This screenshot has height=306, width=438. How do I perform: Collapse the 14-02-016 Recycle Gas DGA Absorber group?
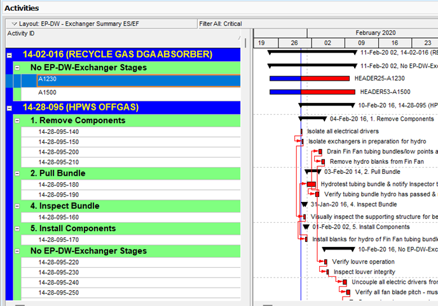[x=9, y=55]
